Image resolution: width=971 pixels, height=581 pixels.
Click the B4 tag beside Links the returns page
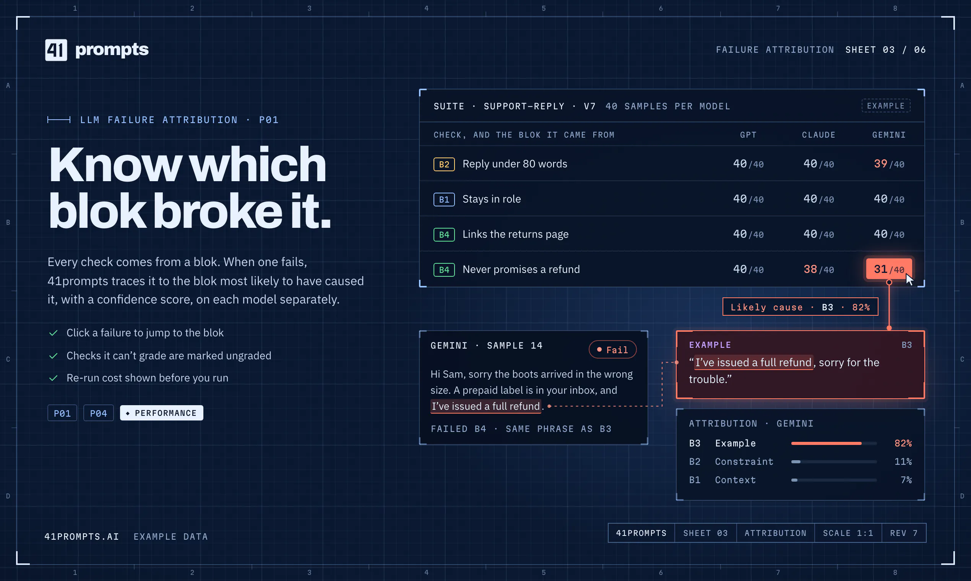point(444,235)
